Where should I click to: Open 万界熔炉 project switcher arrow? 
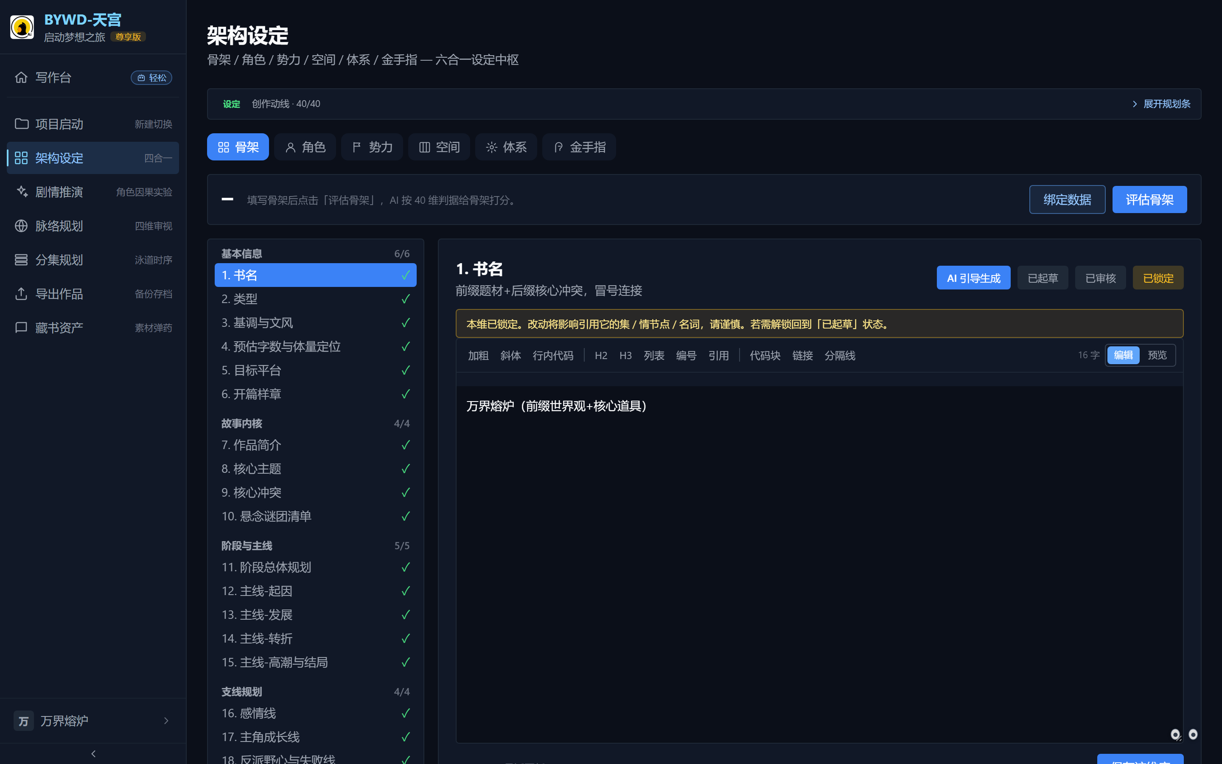[x=166, y=721]
